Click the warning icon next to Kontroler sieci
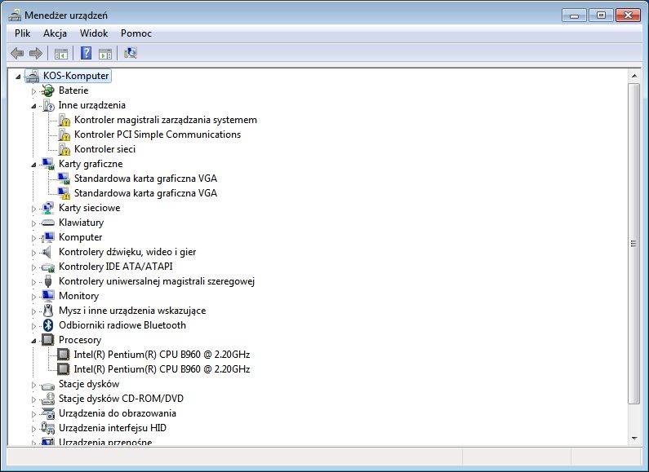 [64, 149]
